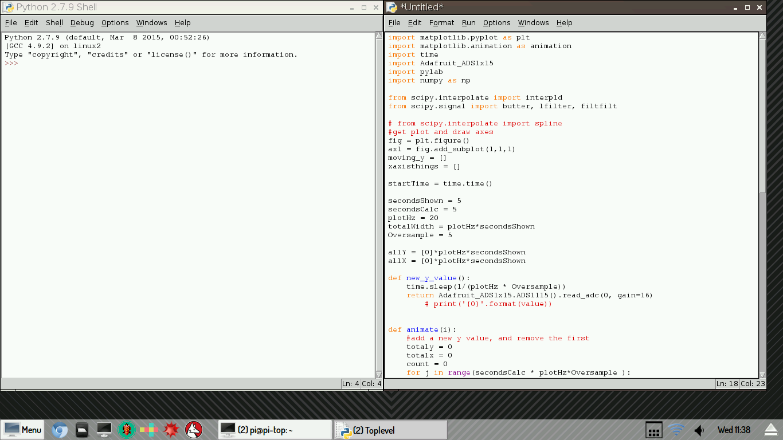The image size is (783, 440).
Task: Click the line 'import Adafruit_ADS1x15'
Action: point(441,63)
